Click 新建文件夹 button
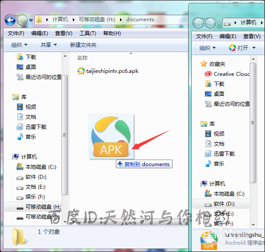 coord(83,45)
